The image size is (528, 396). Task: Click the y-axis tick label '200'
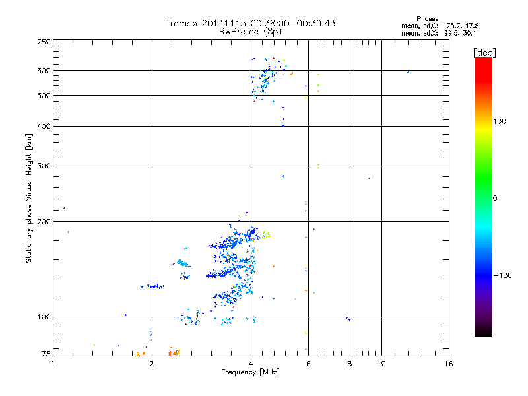(44, 222)
